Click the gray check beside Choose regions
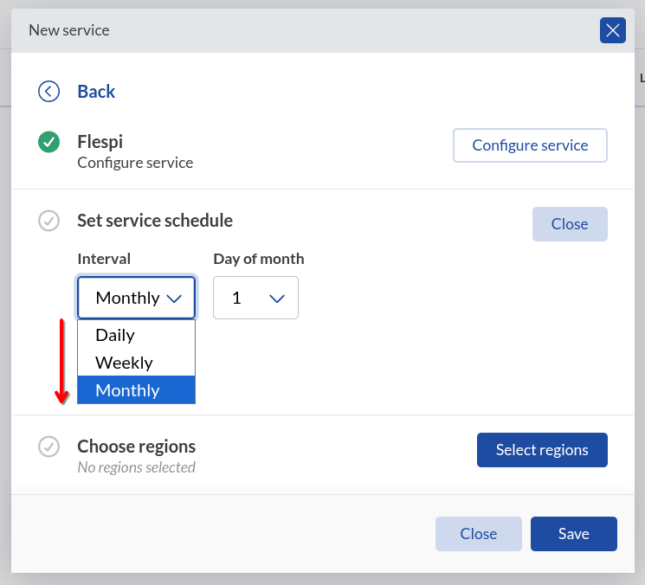The height and width of the screenshot is (585, 645). [x=48, y=447]
